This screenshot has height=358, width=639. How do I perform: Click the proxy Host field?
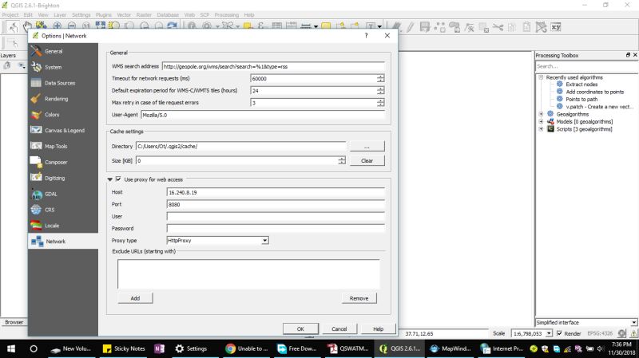point(276,192)
